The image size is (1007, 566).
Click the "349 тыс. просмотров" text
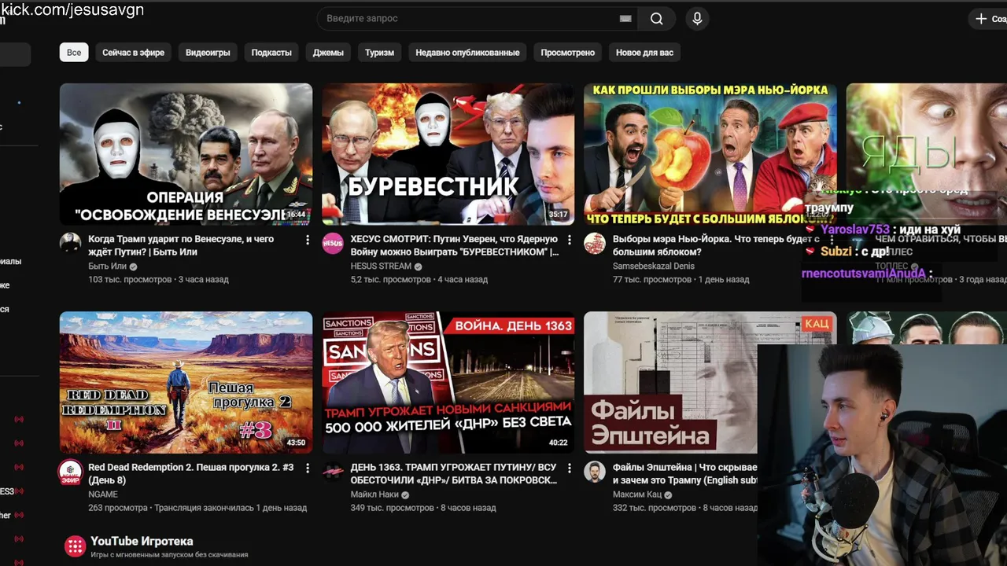(x=392, y=508)
